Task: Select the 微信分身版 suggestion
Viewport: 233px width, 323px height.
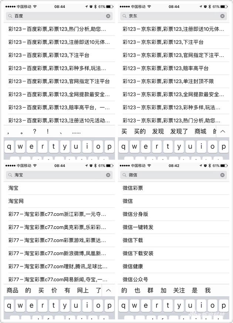Action: coord(173,214)
